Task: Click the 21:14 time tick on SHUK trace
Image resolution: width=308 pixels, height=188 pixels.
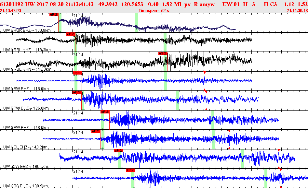Action: pos(78,16)
